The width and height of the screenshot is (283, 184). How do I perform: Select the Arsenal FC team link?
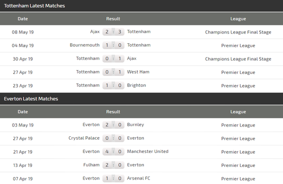pyautogui.click(x=139, y=178)
